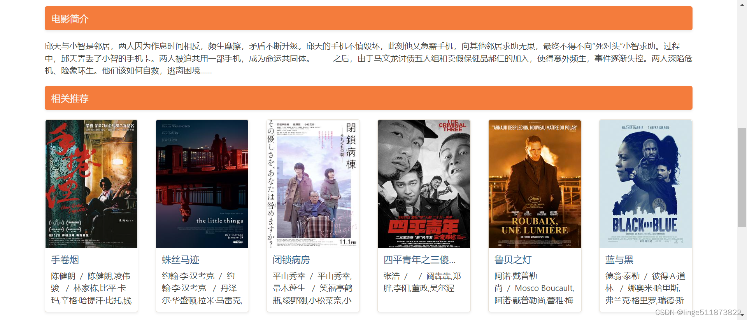Open the 手卷烟 movie poster
The width and height of the screenshot is (747, 320).
tap(91, 184)
